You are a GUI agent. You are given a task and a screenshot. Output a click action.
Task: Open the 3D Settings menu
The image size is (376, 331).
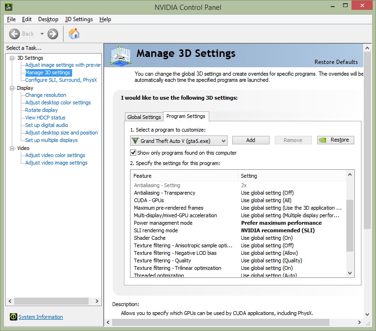tap(79, 19)
